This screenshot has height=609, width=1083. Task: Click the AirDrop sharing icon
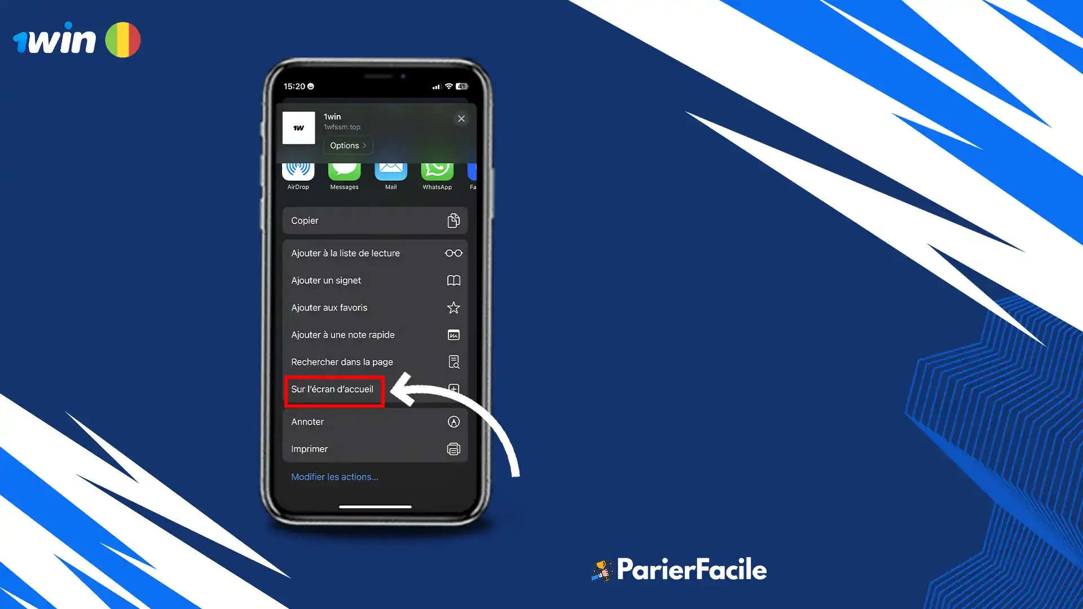pyautogui.click(x=297, y=169)
